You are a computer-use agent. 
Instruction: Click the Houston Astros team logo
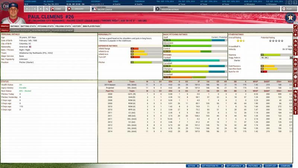click(x=290, y=18)
